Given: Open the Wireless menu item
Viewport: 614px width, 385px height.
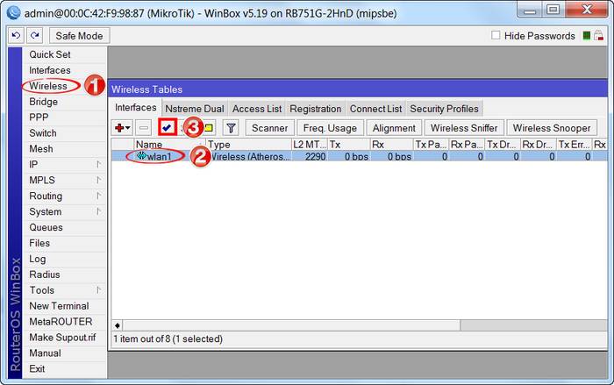Looking at the screenshot, I should point(48,86).
